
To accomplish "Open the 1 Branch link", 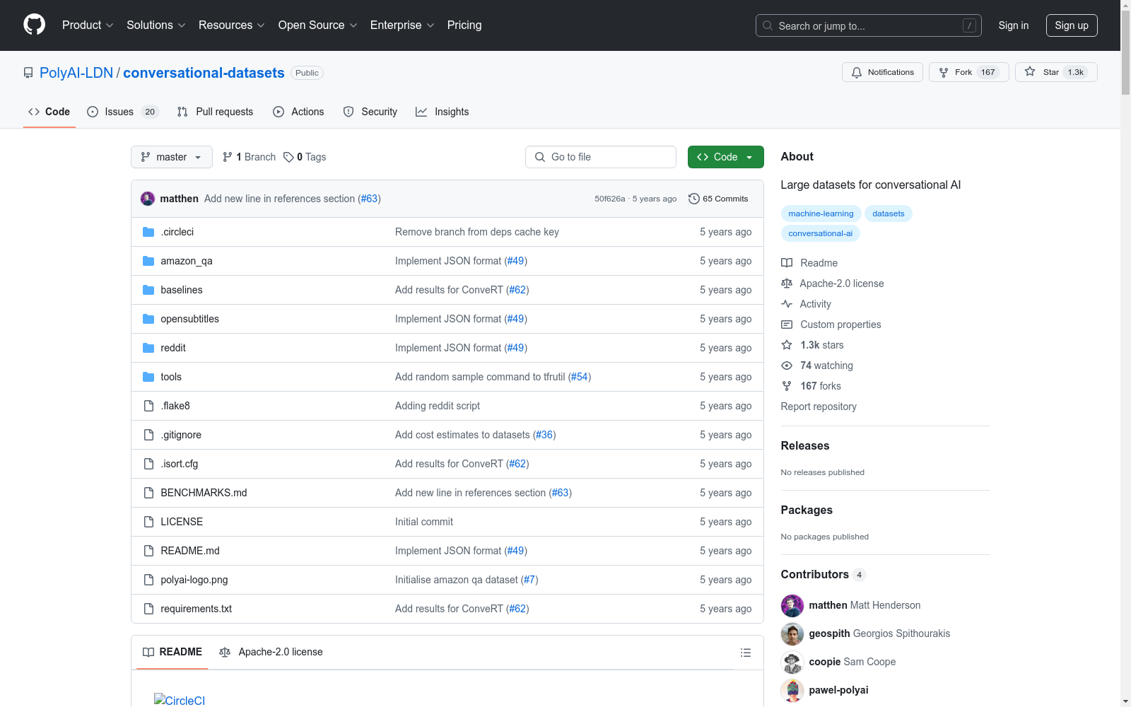I will click(249, 157).
